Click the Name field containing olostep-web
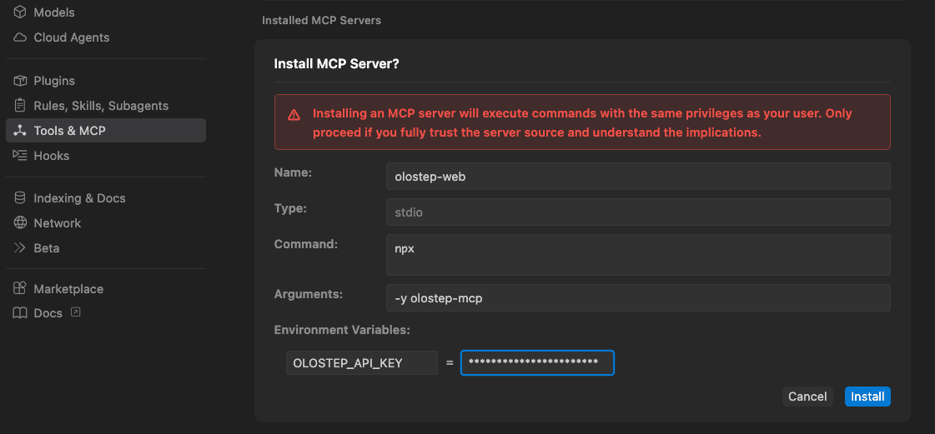Viewport: 935px width, 434px height. 638,177
